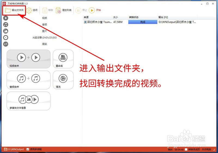Expand the 光驱设备\DVD\CD\ISO section
The width and height of the screenshot is (218, 153).
point(44,38)
